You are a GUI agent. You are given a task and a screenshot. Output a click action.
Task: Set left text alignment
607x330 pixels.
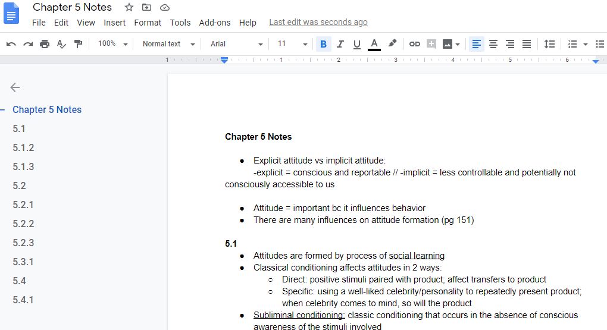pyautogui.click(x=477, y=44)
